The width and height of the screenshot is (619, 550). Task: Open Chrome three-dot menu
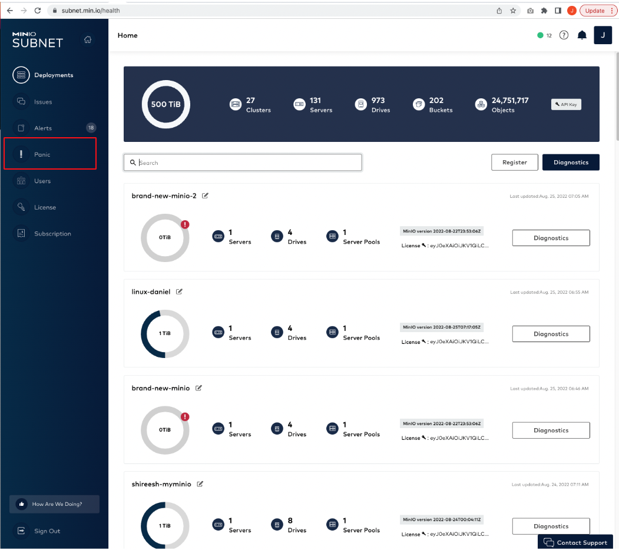(x=613, y=11)
